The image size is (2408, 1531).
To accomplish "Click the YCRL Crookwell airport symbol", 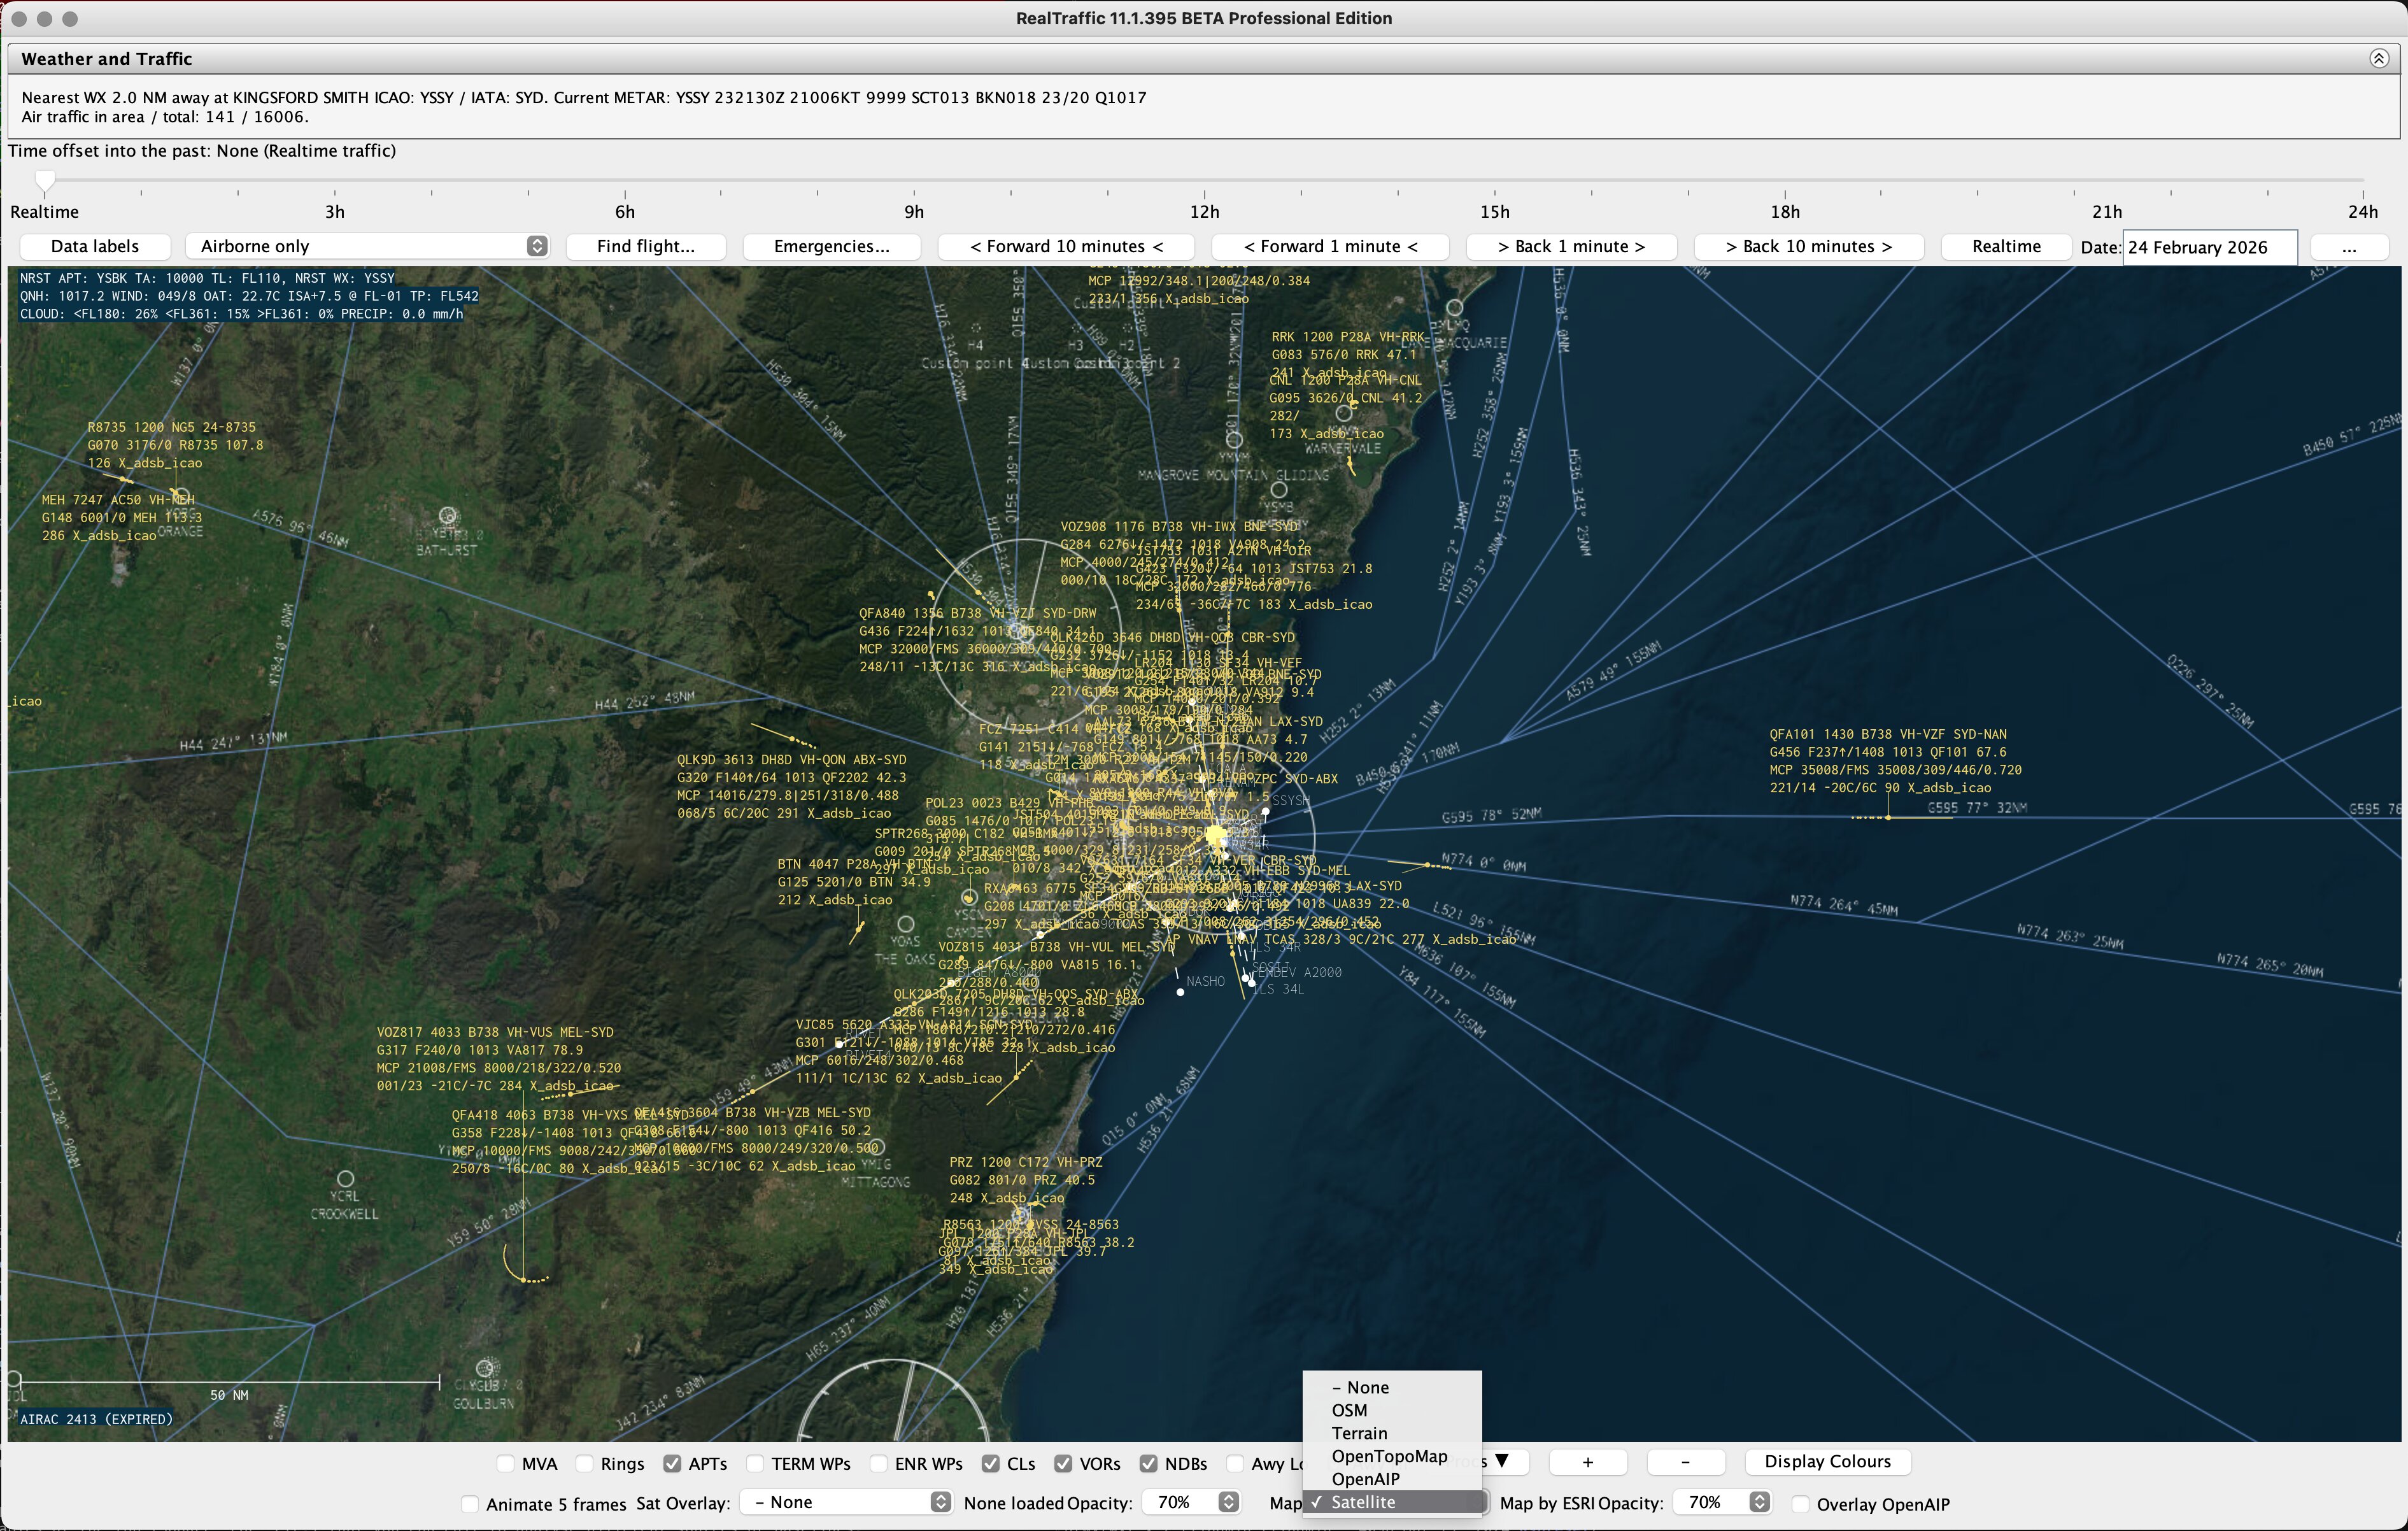I will pos(345,1179).
